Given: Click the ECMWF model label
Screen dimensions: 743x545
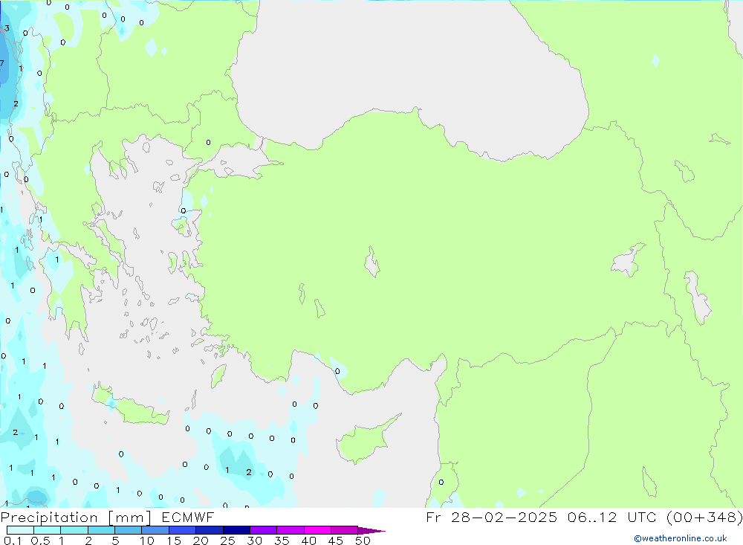Looking at the screenshot, I should click(x=188, y=517).
